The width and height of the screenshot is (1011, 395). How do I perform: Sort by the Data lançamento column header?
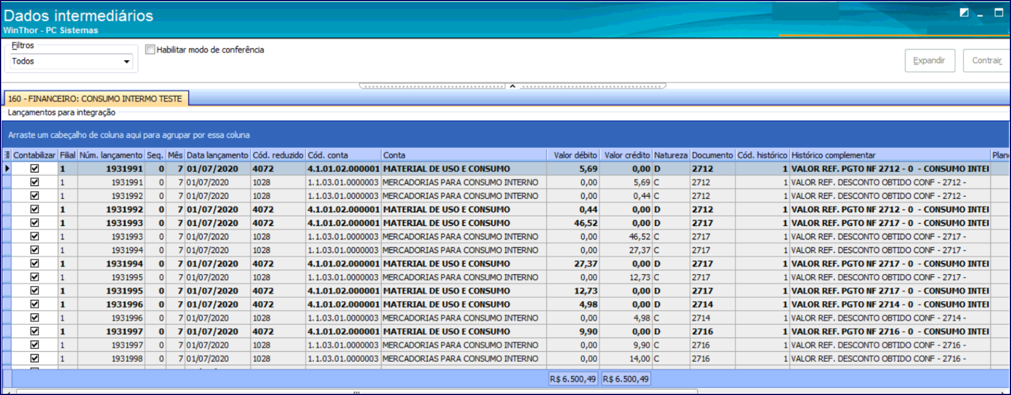(217, 155)
